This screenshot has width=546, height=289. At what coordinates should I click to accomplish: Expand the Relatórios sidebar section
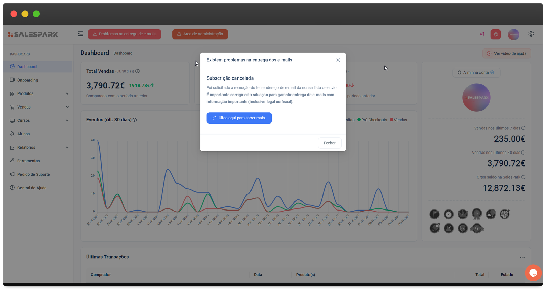click(39, 147)
